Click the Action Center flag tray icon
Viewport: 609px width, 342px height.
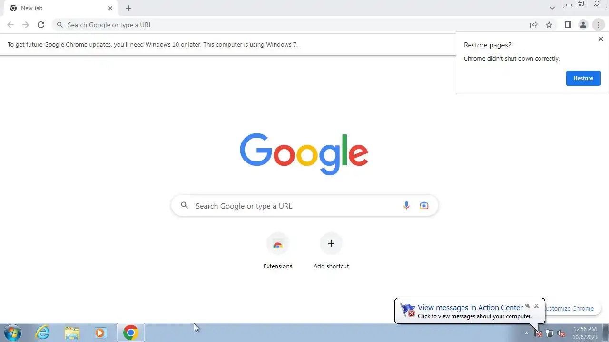(x=538, y=333)
